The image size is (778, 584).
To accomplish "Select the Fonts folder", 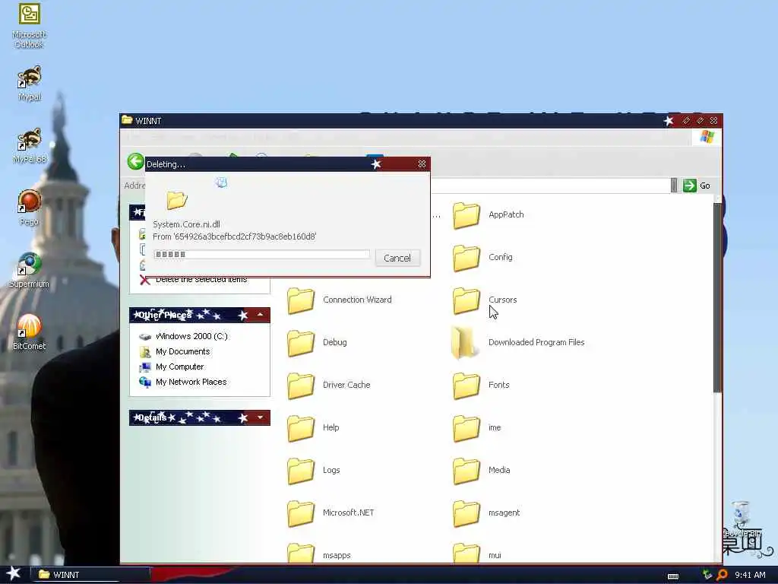I will click(481, 386).
